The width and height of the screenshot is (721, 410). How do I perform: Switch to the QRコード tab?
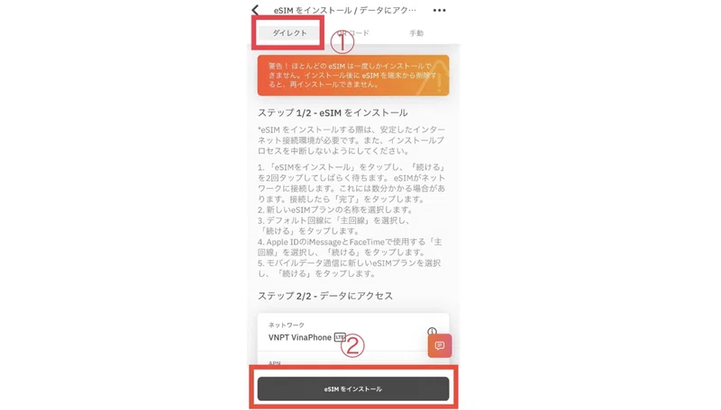(353, 33)
